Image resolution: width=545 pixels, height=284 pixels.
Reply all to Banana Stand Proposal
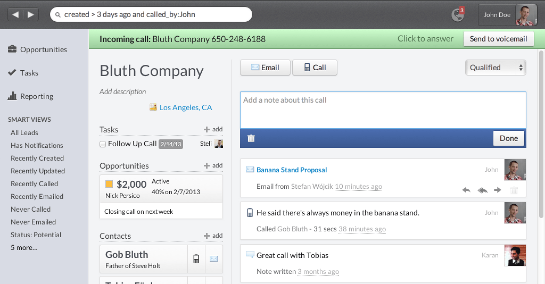point(482,190)
